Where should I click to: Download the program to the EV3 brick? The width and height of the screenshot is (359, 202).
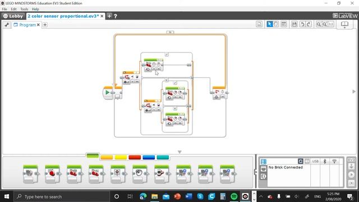[x=352, y=167]
